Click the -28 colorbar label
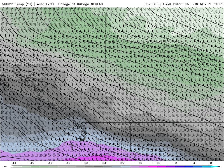Image resolution: width=224 pixels, height=168 pixels. point(85,163)
